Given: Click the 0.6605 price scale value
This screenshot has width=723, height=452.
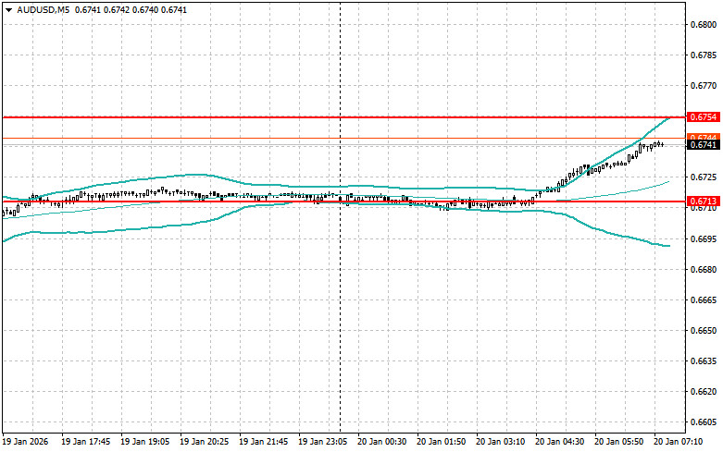Looking at the screenshot, I should pos(704,422).
